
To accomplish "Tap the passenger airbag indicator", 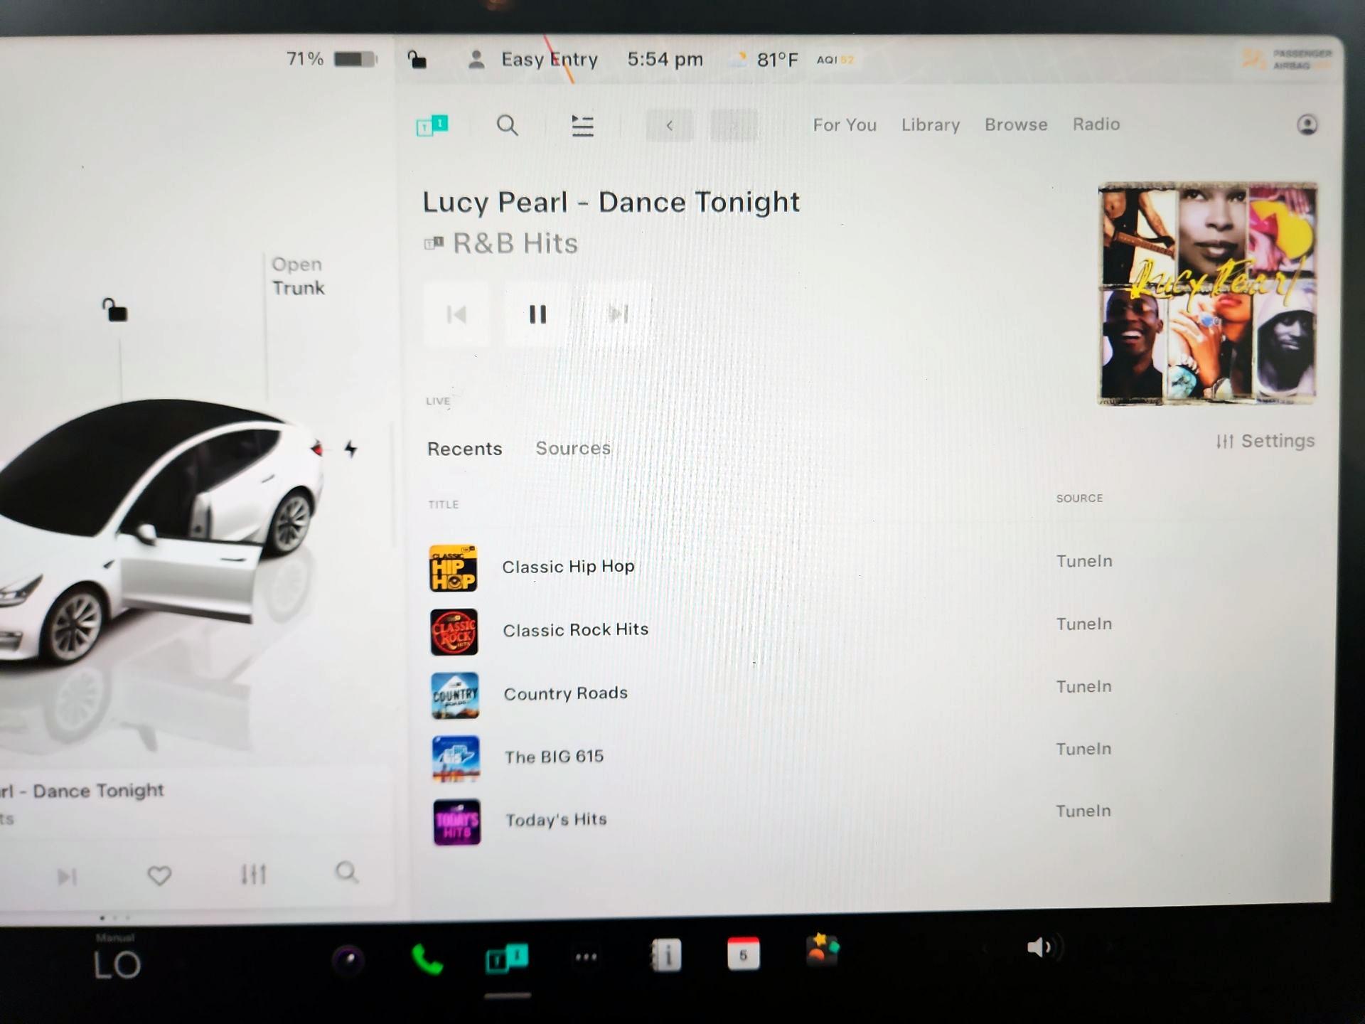I will tap(1287, 60).
